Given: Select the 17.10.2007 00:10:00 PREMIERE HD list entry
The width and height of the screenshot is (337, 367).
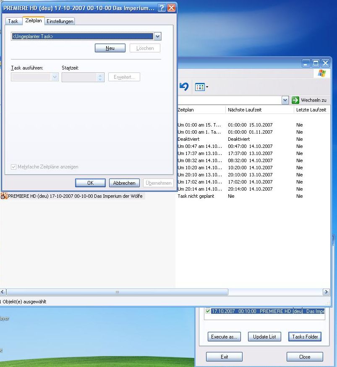Looking at the screenshot, I should coord(268,311).
